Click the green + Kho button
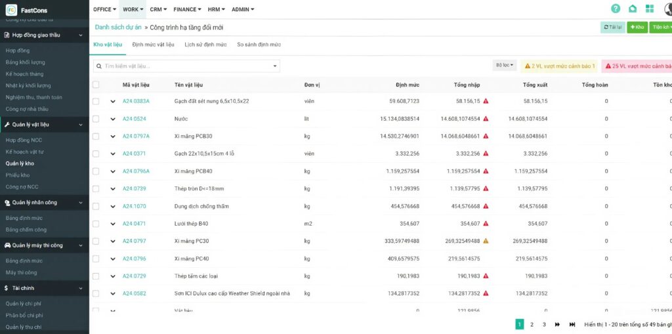The height and width of the screenshot is (334, 672). click(x=637, y=27)
